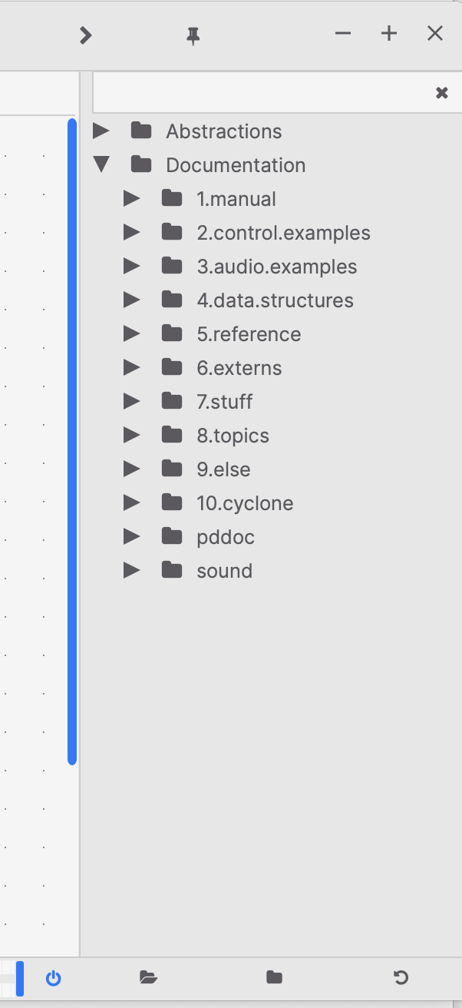Select the sound folder in the tree

[224, 570]
